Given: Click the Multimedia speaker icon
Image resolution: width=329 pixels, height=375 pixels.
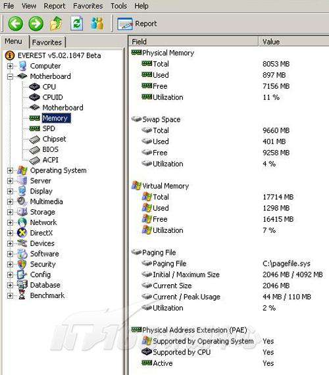Looking at the screenshot, I should [x=22, y=201].
